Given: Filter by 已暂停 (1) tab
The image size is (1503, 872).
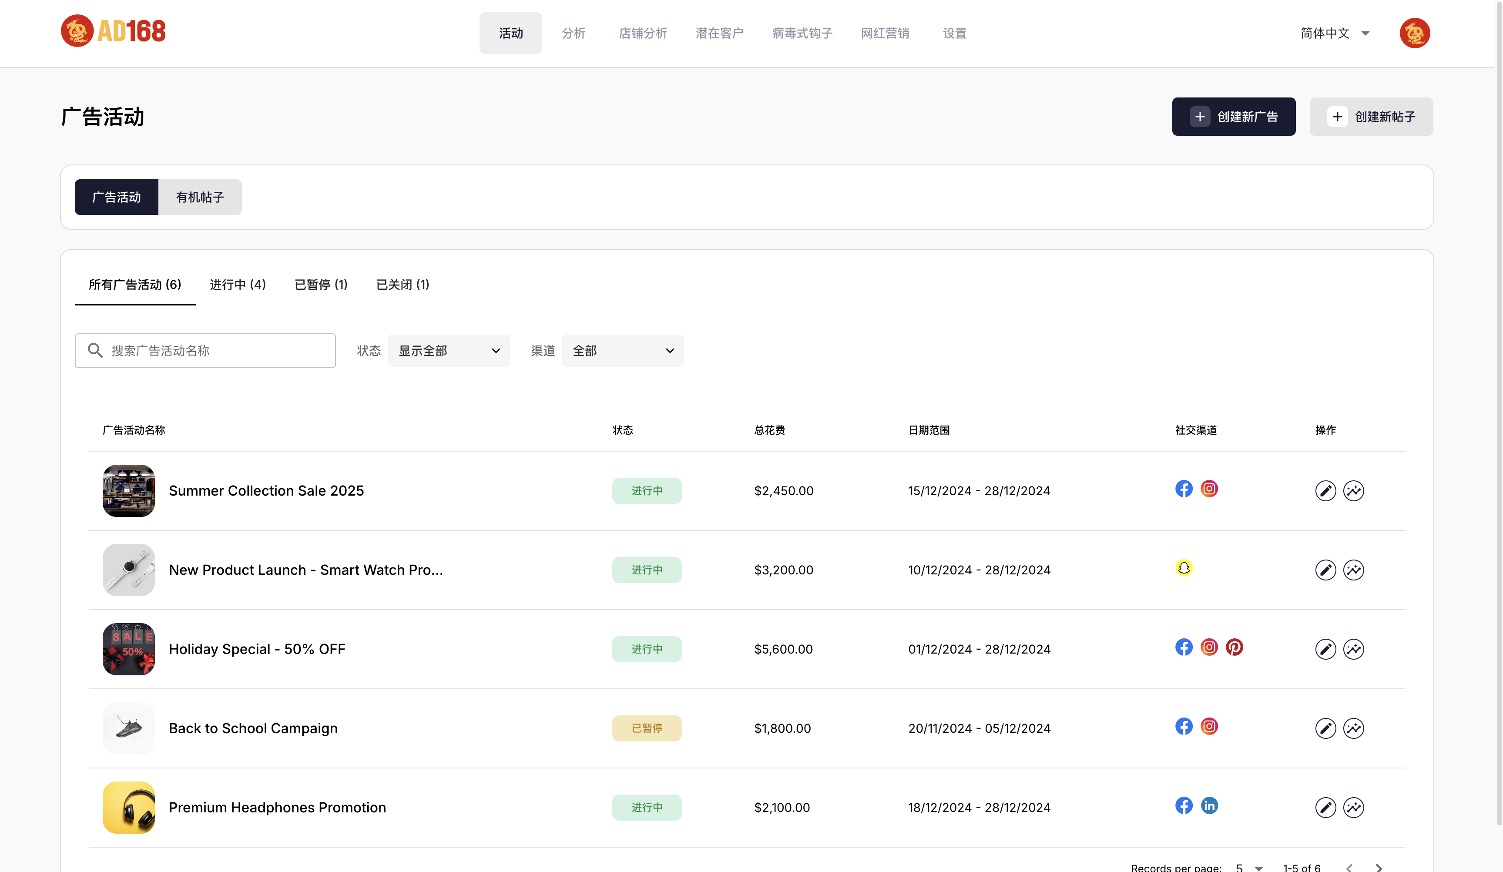Looking at the screenshot, I should [x=321, y=285].
